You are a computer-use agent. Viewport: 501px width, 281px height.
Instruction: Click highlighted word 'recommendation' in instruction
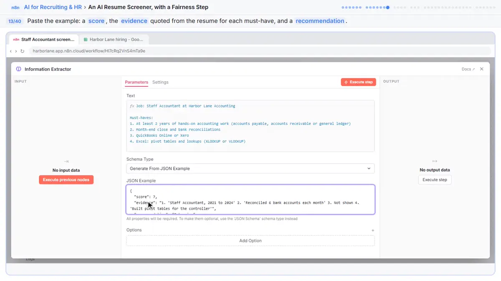[x=320, y=21]
